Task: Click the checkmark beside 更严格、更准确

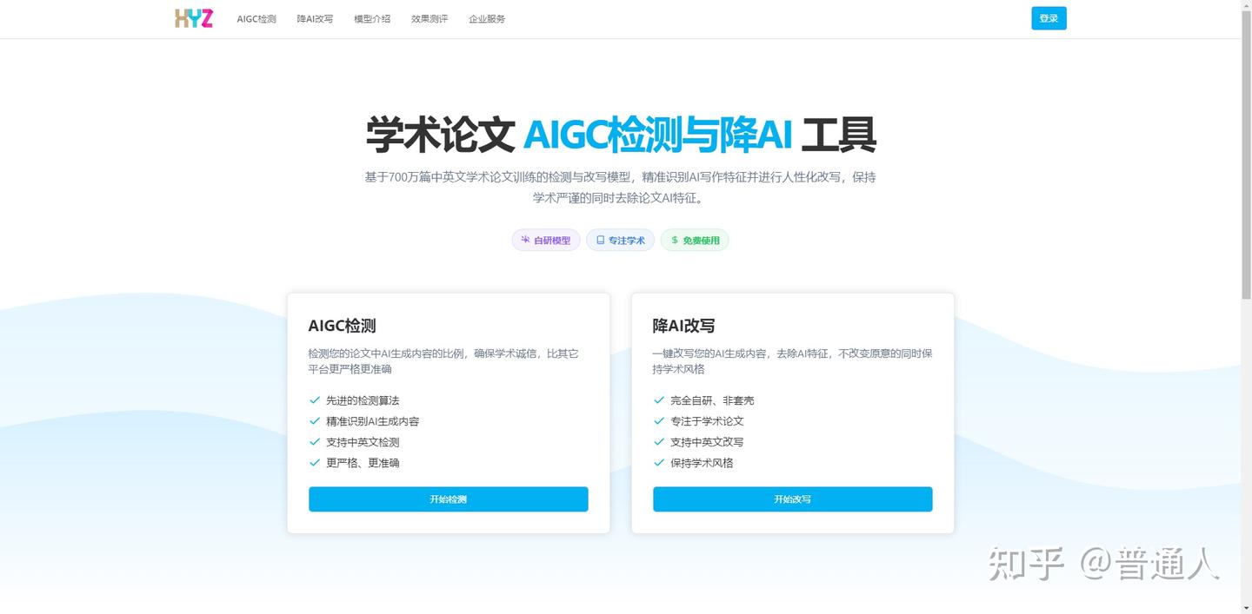Action: tap(314, 463)
